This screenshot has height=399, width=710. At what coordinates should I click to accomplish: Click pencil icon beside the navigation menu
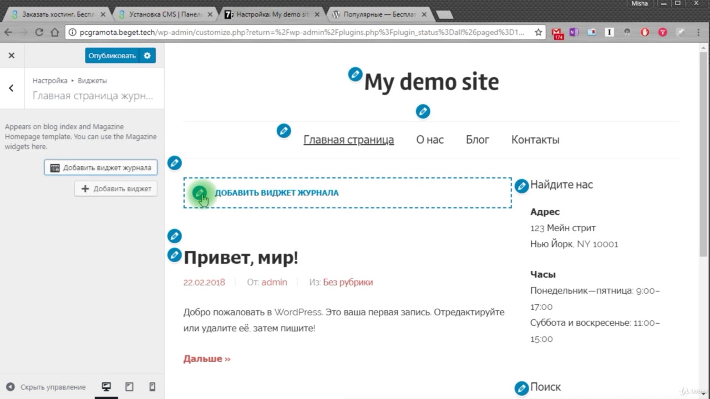pyautogui.click(x=284, y=131)
